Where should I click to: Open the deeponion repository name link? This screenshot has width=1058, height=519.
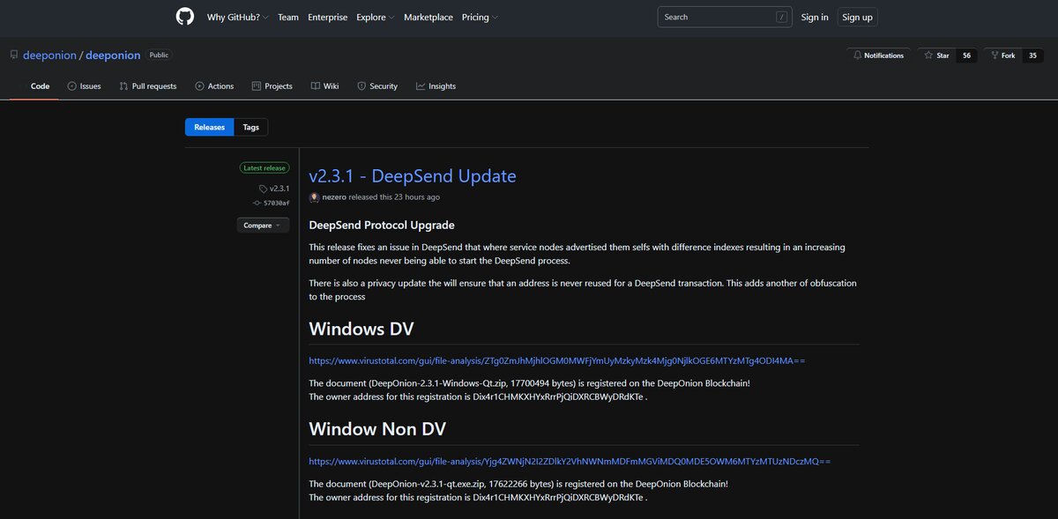click(113, 55)
